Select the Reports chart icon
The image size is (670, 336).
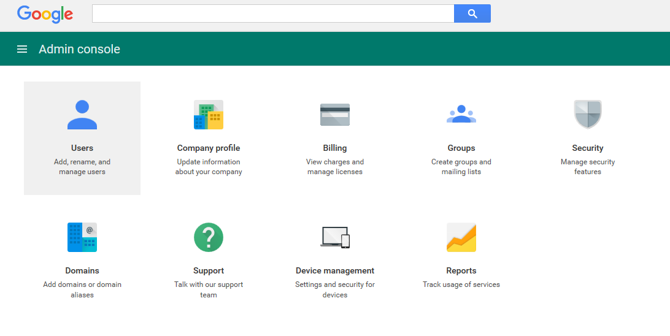pos(461,237)
